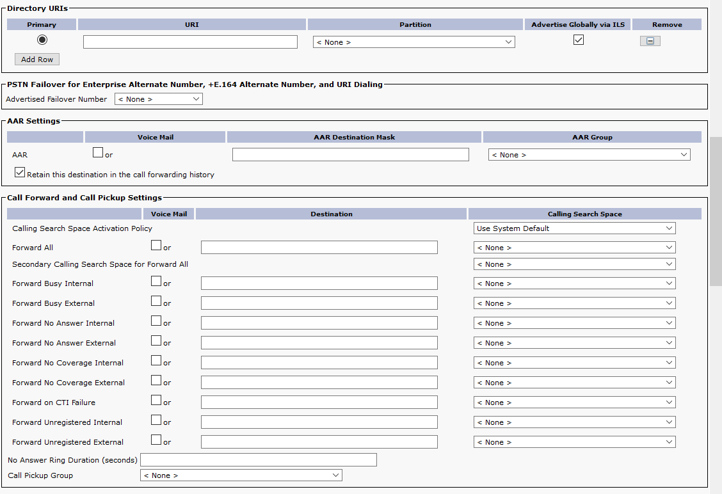The width and height of the screenshot is (722, 494).
Task: Select the Primary radio button
Action: pos(42,40)
